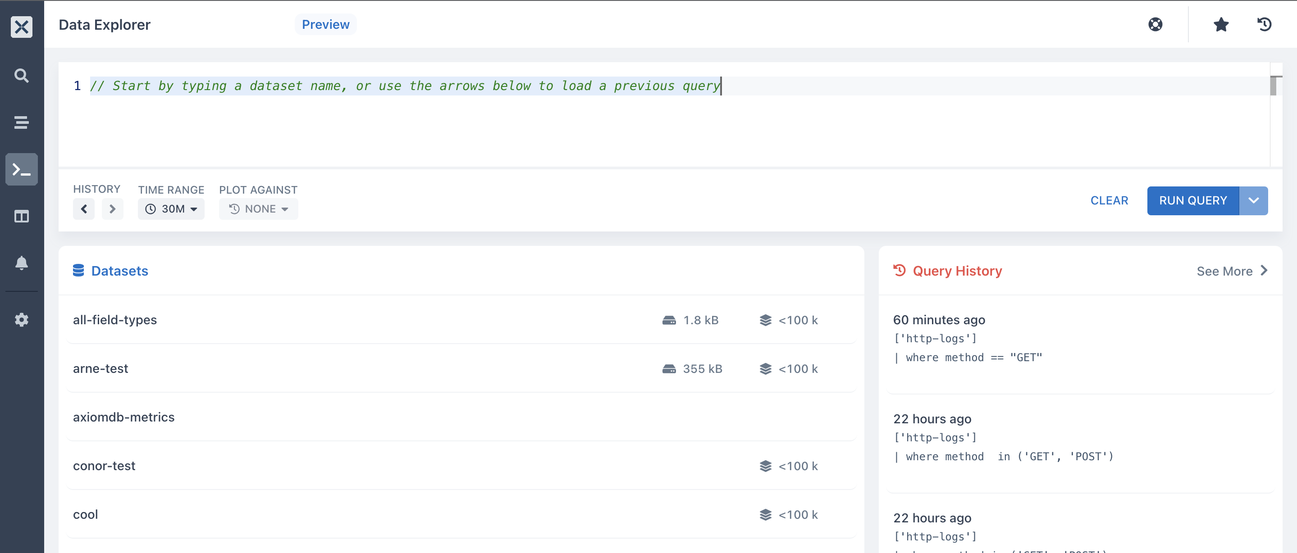Open the all-field-types dataset
Viewport: 1297px width, 553px height.
coord(461,320)
